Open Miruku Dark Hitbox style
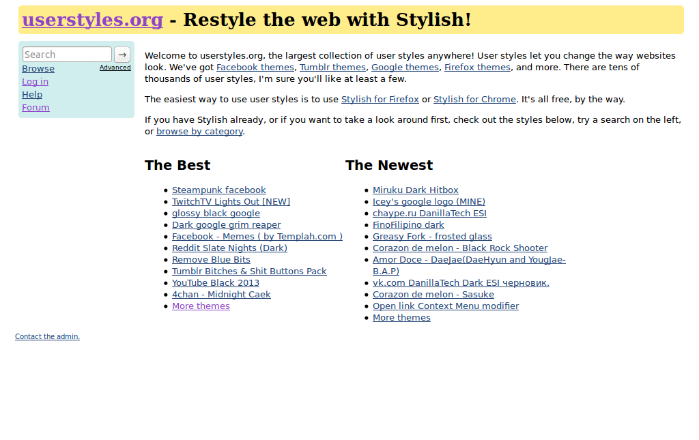Viewport: 699px width, 440px height. 416,190
